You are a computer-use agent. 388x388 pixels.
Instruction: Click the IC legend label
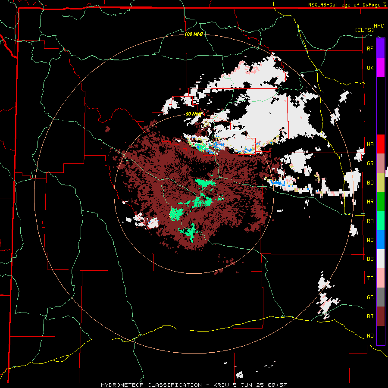coord(370,278)
